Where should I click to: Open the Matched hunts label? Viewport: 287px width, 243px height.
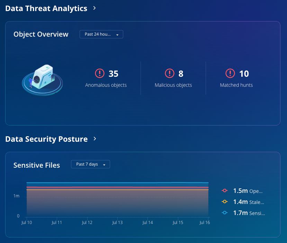[236, 85]
